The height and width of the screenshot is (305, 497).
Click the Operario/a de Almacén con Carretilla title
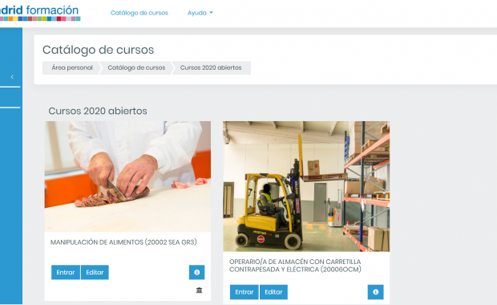pos(295,266)
